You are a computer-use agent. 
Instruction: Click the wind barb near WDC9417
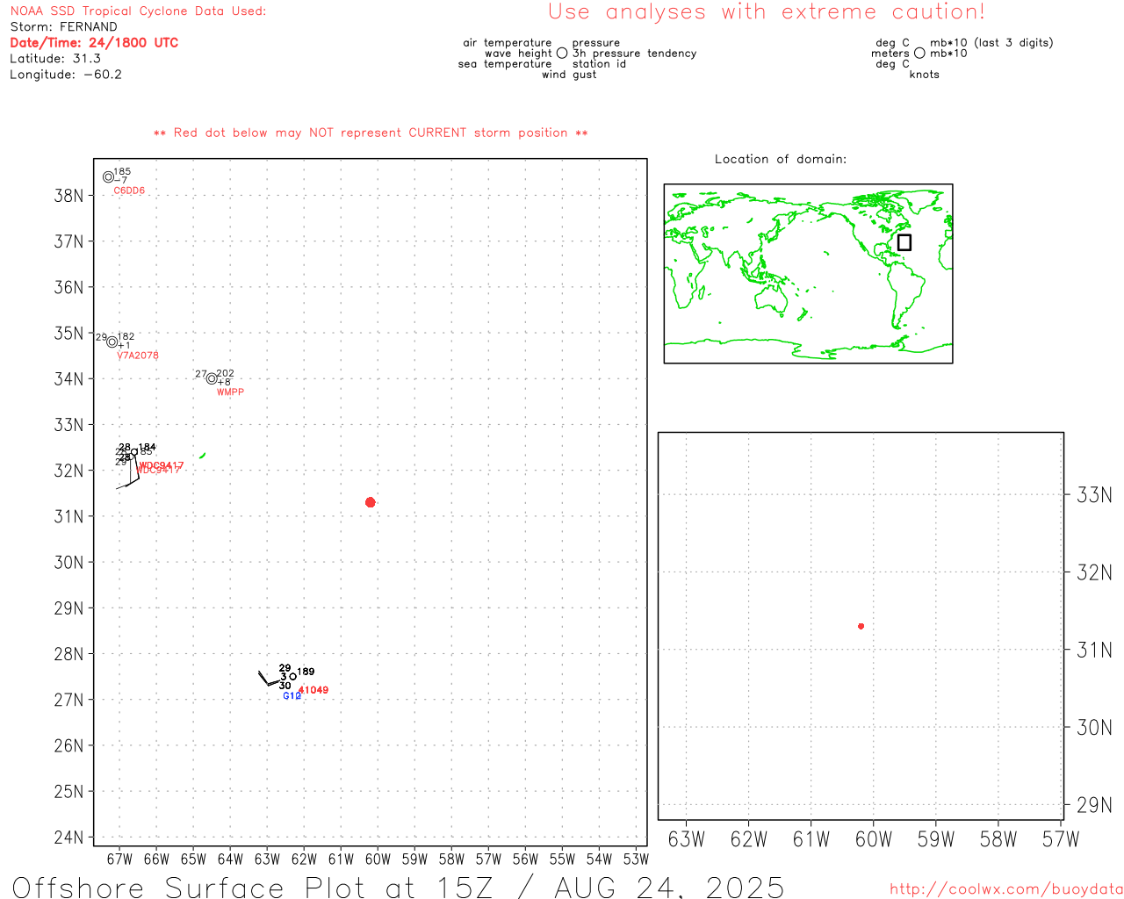tap(129, 471)
